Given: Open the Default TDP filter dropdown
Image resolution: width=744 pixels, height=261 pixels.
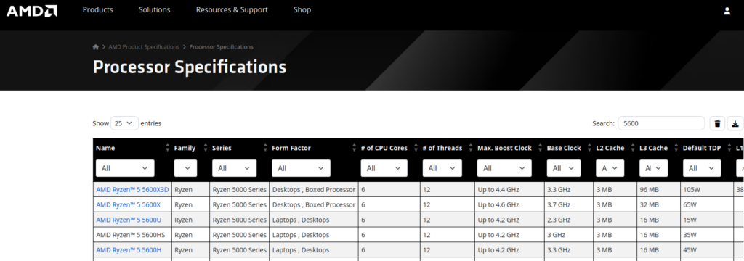Looking at the screenshot, I should point(702,168).
